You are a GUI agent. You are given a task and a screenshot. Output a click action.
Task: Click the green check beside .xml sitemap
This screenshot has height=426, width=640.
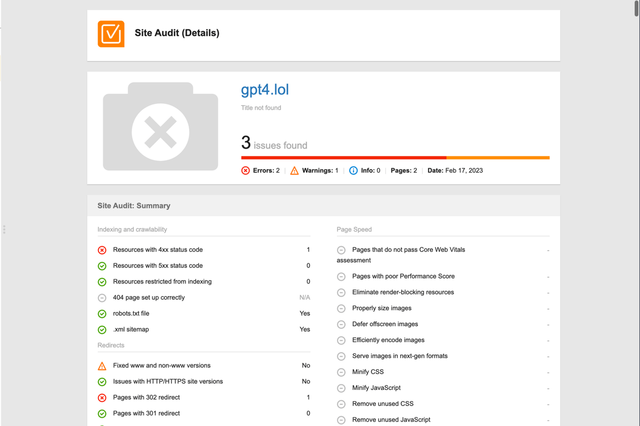point(102,329)
